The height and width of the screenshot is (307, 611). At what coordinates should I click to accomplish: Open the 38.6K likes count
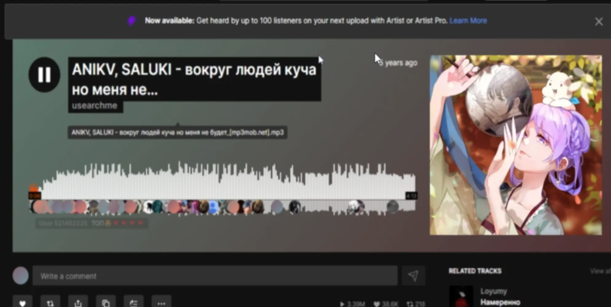[386, 304]
